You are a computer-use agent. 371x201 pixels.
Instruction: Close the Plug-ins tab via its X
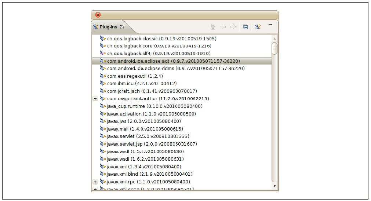pyautogui.click(x=122, y=27)
